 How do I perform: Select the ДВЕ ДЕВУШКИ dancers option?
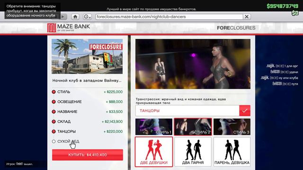pyautogui.click(x=154, y=152)
